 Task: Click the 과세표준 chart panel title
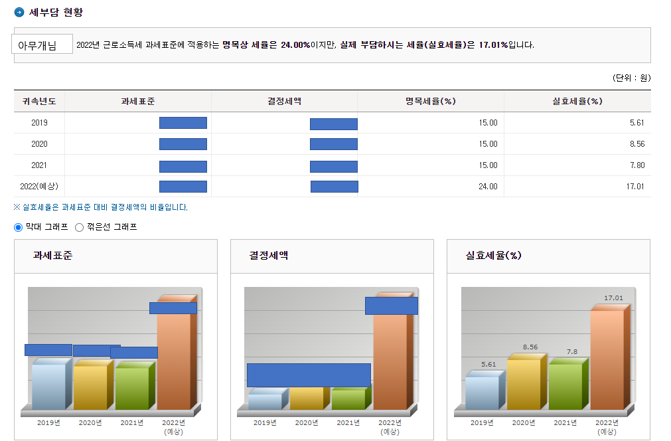(52, 256)
